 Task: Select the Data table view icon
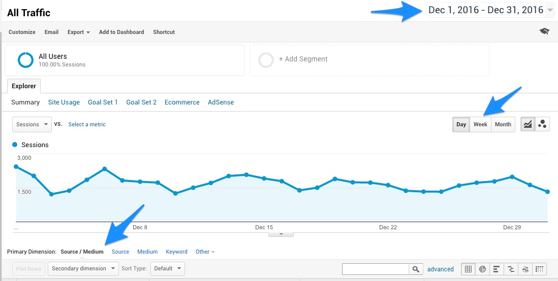(469, 269)
